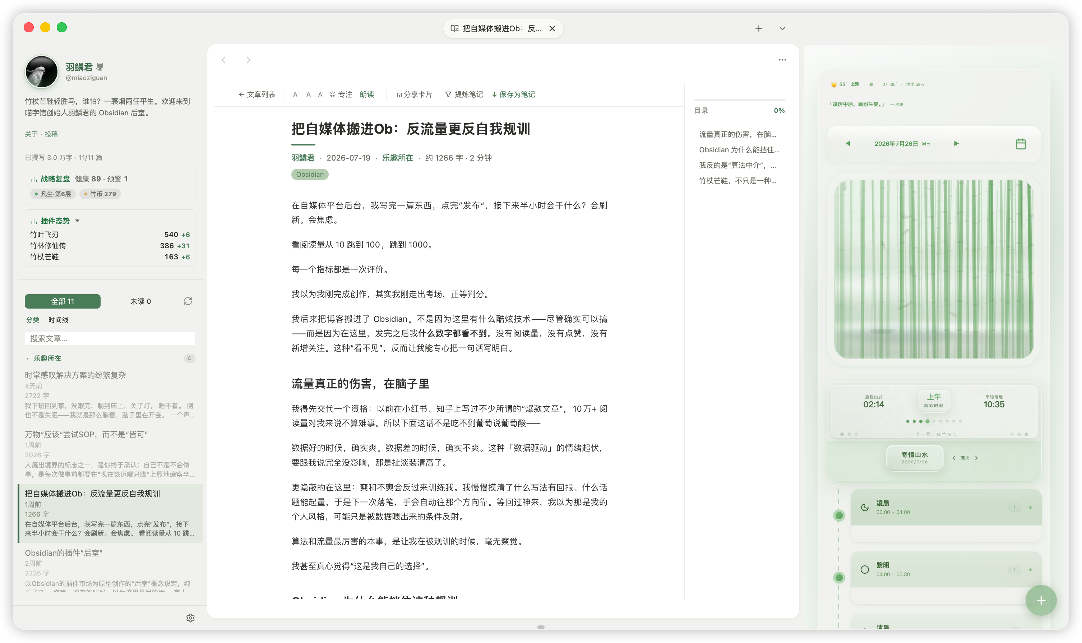Switch to 全部 11 filter
Screen dimensions: 1082x643
click(x=63, y=301)
